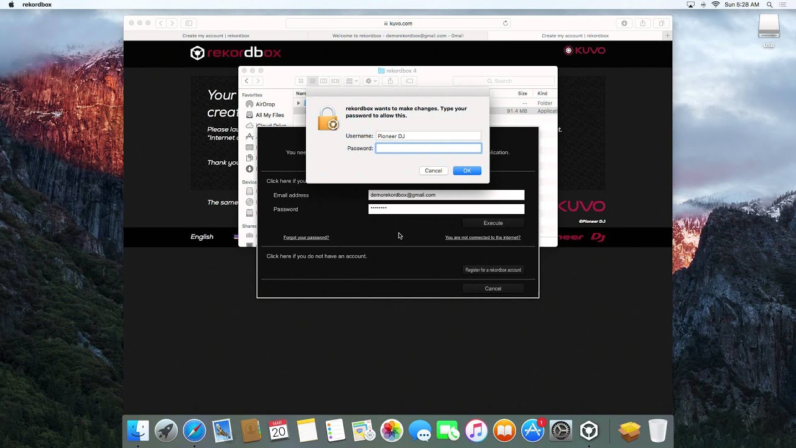Switch Finder to list view
The width and height of the screenshot is (796, 448).
click(x=313, y=81)
